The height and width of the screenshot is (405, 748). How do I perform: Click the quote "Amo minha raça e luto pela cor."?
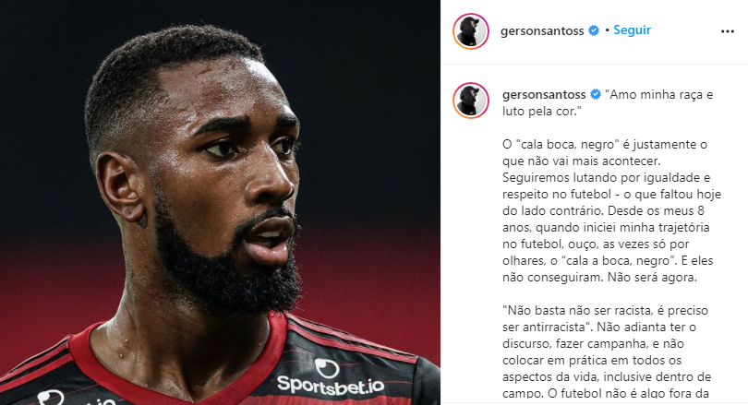pyautogui.click(x=608, y=103)
